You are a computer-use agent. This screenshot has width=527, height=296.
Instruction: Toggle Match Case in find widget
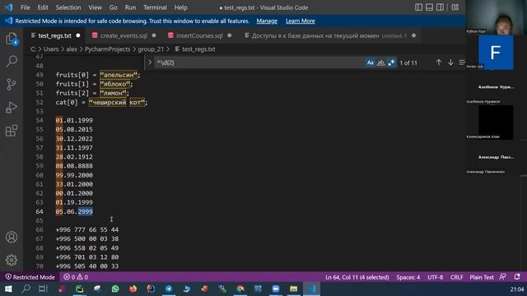pyautogui.click(x=370, y=62)
